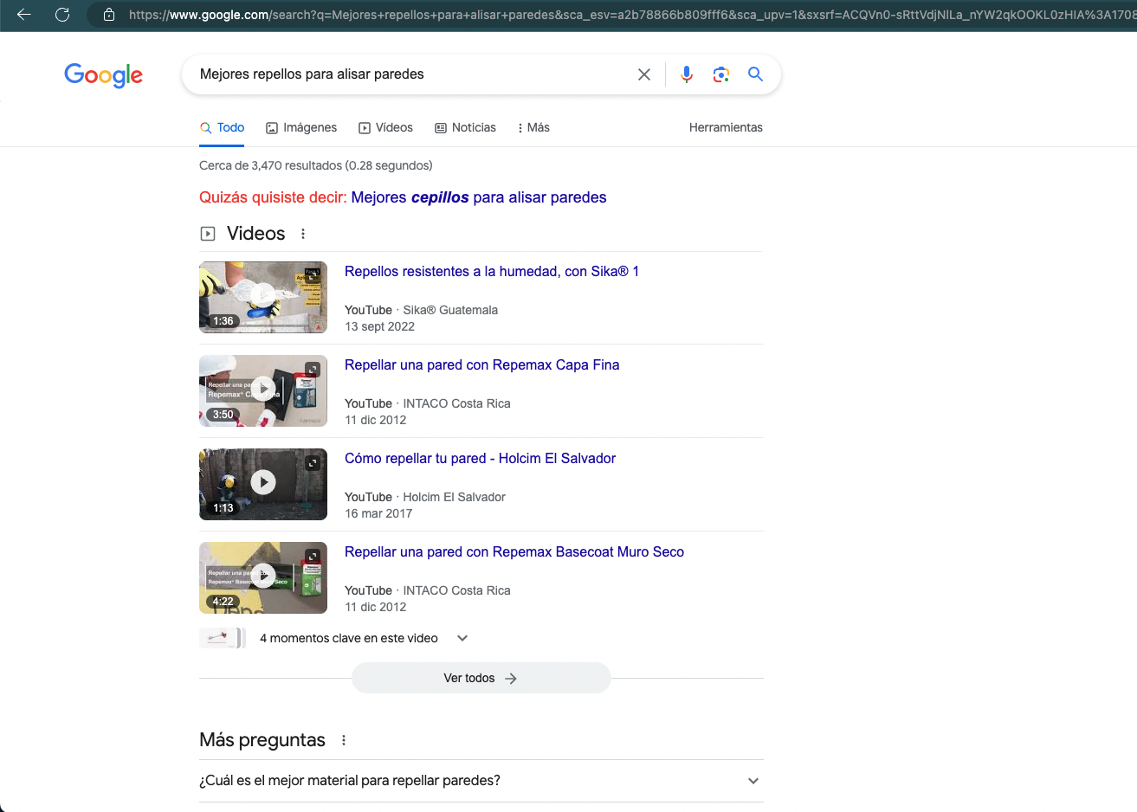Image resolution: width=1137 pixels, height=812 pixels.
Task: Open 'Repellar una pared con Repemax Capa Fina'
Action: coord(482,364)
